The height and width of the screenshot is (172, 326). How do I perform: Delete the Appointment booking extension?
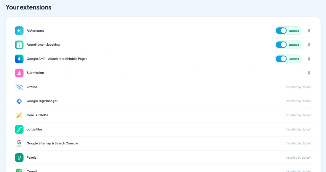click(309, 45)
